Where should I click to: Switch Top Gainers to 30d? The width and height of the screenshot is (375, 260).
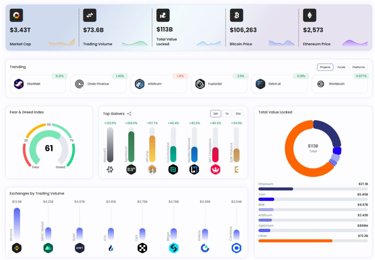point(238,113)
